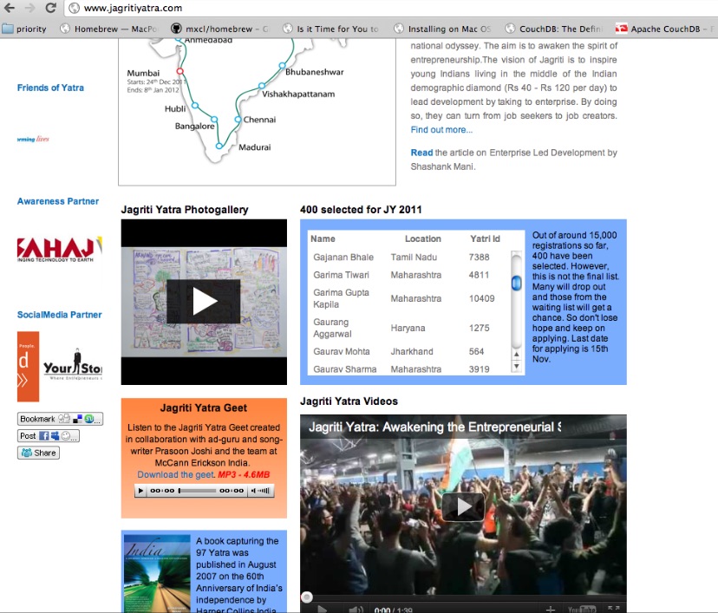Go back using the browser back arrow

click(x=10, y=8)
